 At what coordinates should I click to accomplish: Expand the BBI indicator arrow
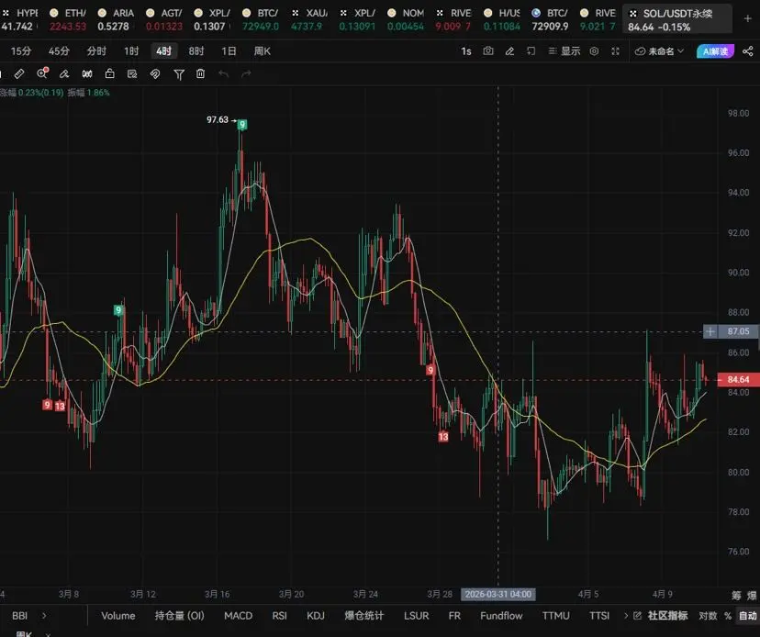pos(44,616)
